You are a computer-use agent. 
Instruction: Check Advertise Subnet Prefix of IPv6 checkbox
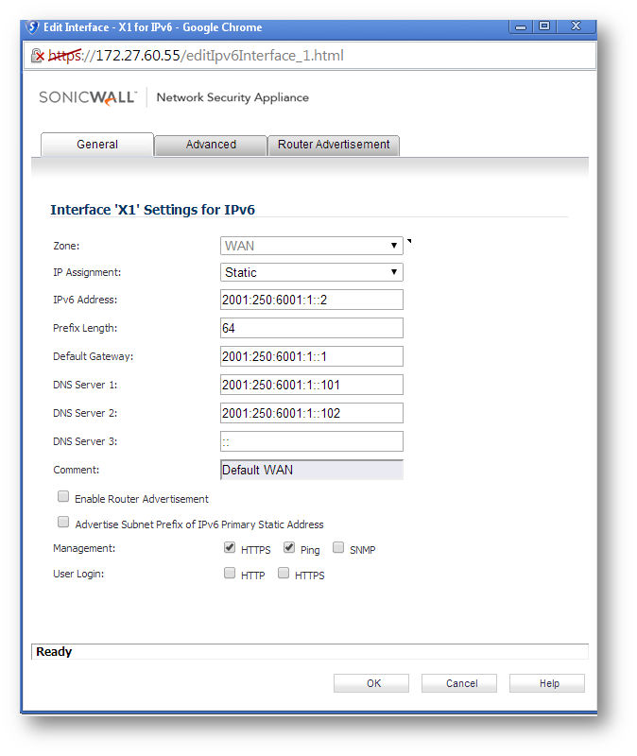63,523
